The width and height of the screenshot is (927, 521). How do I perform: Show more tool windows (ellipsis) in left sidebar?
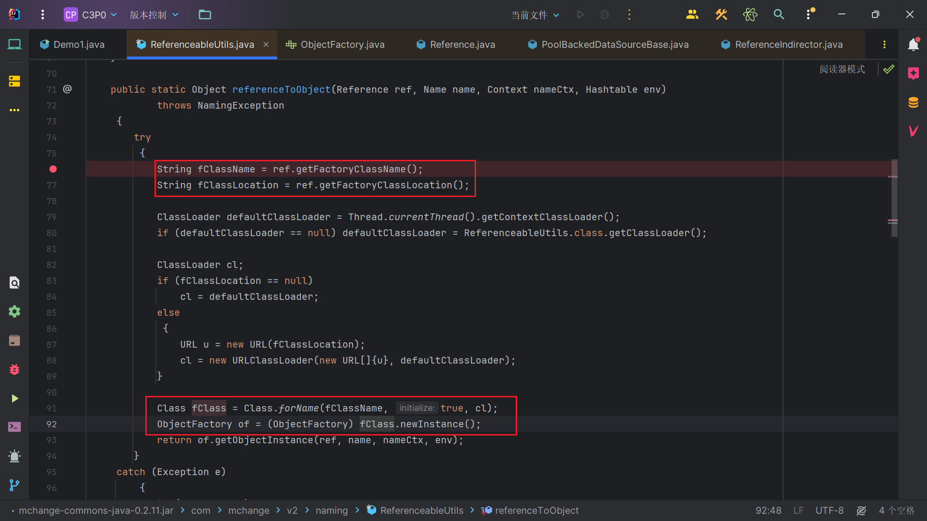pyautogui.click(x=14, y=110)
